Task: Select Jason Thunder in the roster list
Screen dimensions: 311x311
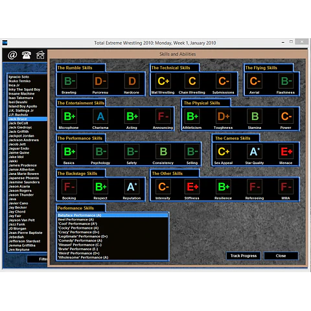Action: [x=27, y=195]
